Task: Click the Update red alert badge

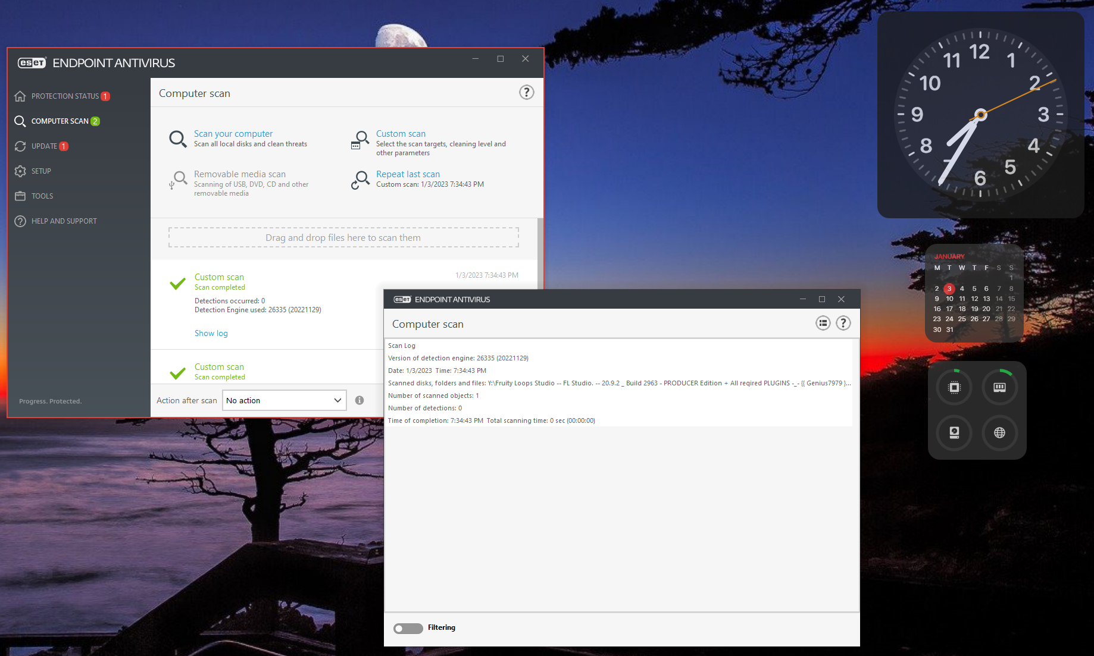Action: tap(64, 146)
